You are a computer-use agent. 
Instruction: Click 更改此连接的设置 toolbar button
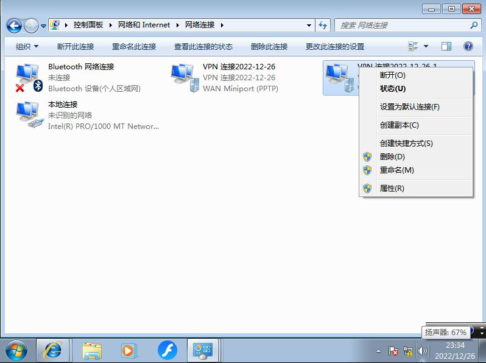click(335, 46)
